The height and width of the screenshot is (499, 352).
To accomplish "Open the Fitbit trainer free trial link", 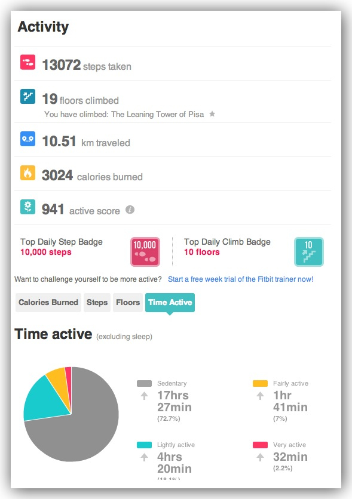I will pyautogui.click(x=241, y=279).
